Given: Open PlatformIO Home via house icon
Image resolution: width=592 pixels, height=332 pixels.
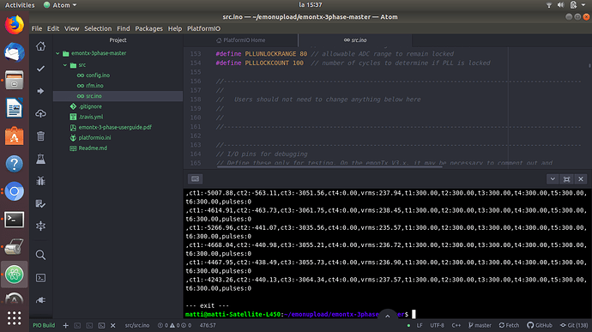Looking at the screenshot, I should coord(40,46).
